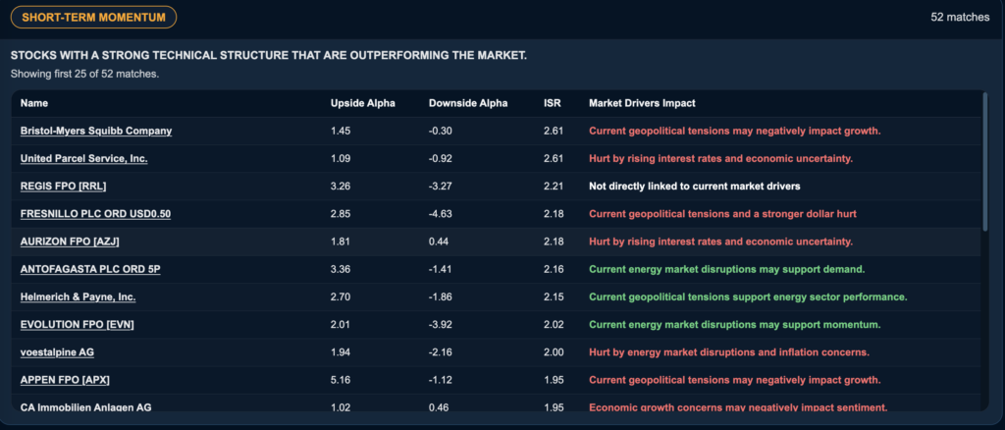Viewport: 1005px width, 430px height.
Task: Open Bristol-Myers Squibb Company stock link
Action: pyautogui.click(x=96, y=131)
